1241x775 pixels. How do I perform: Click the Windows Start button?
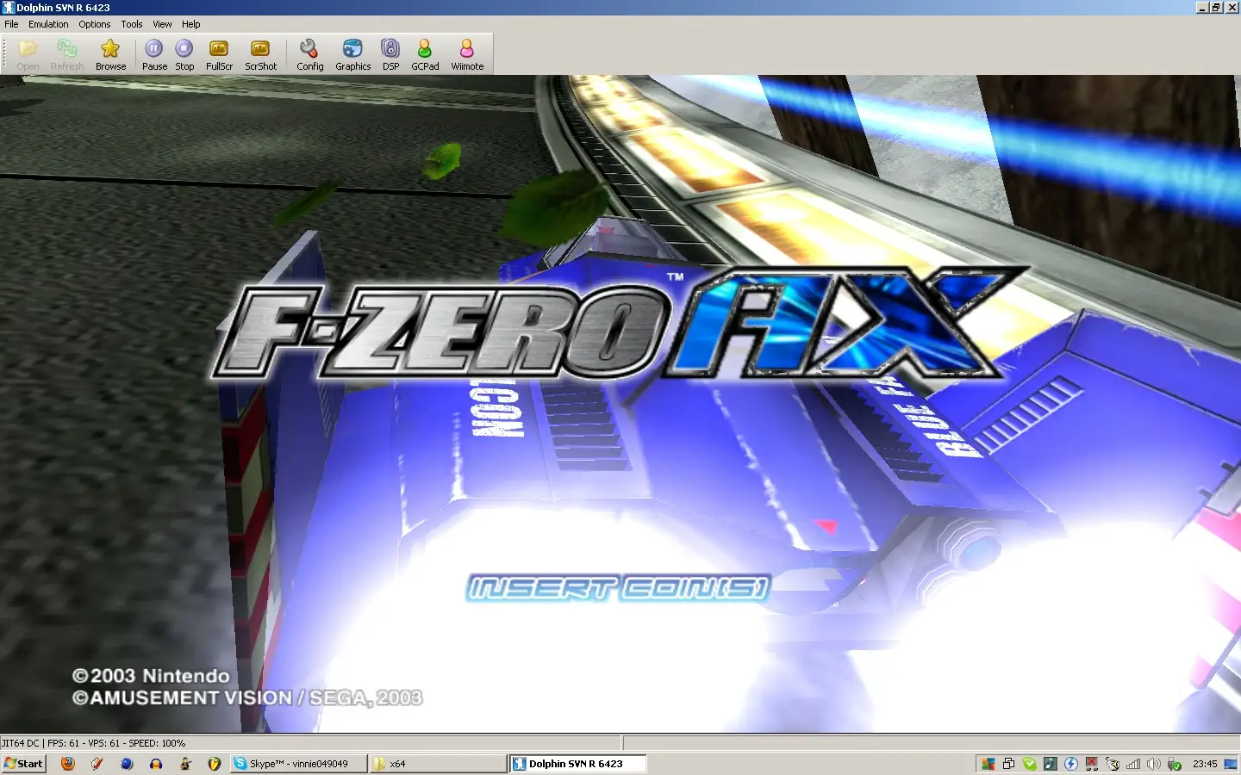(23, 764)
